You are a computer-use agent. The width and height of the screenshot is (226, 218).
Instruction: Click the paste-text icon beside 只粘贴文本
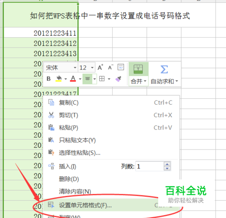(x=51, y=140)
